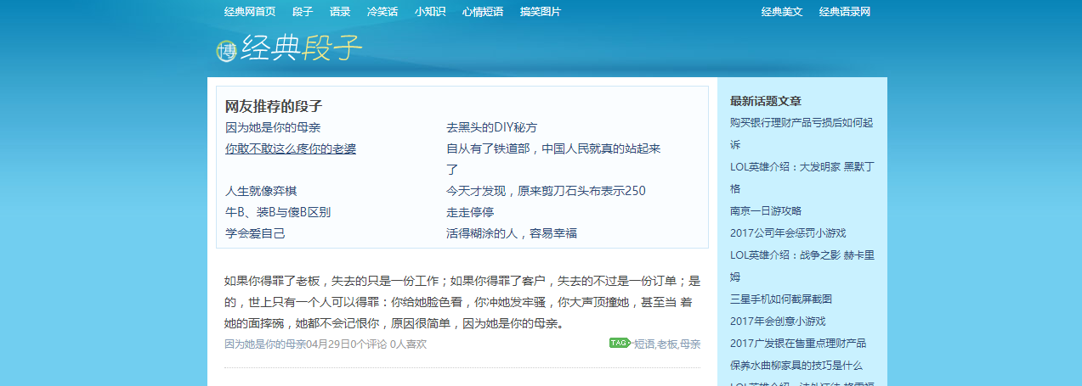Open 2017年会创意小游戏 link
Image resolution: width=1082 pixels, height=386 pixels.
tap(778, 321)
